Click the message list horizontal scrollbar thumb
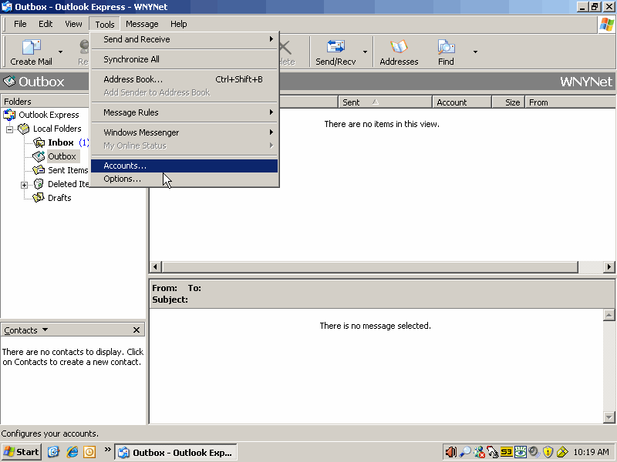617x462 pixels. pyautogui.click(x=370, y=266)
